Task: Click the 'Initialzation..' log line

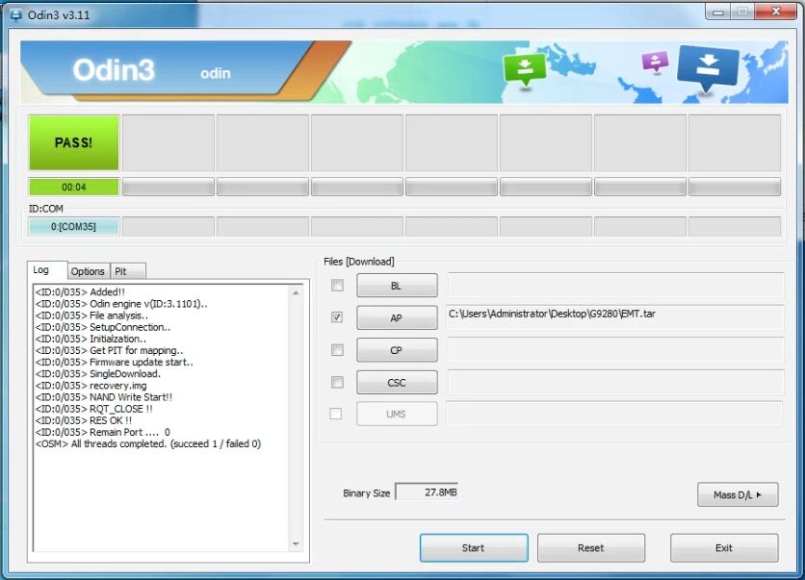Action: tap(91, 339)
